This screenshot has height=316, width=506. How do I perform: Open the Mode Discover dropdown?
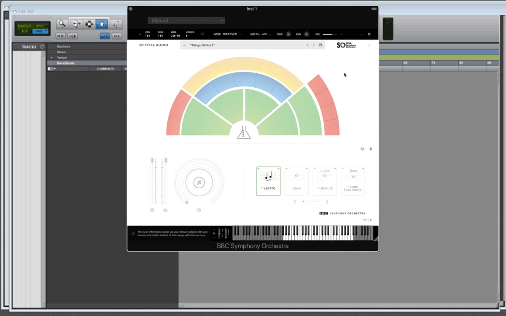pos(232,34)
